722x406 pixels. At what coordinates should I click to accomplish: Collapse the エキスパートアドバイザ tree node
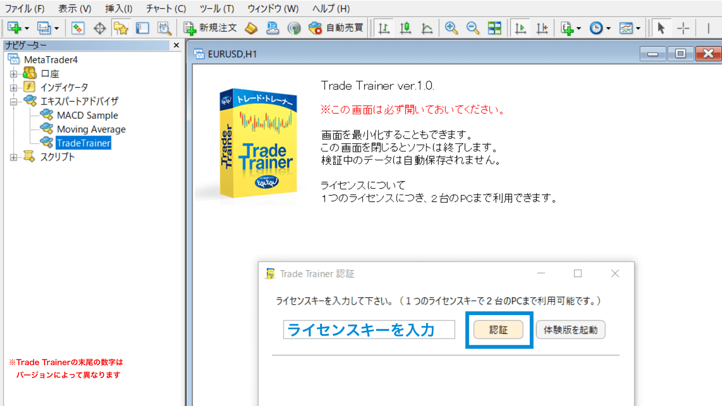click(x=14, y=101)
